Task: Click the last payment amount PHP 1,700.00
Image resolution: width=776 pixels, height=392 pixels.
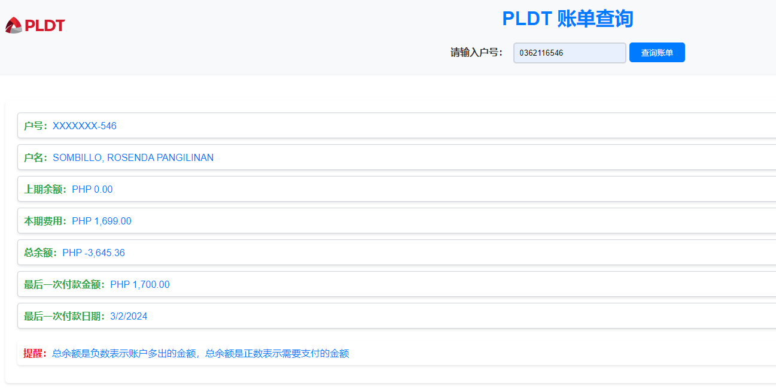Action: pos(140,284)
